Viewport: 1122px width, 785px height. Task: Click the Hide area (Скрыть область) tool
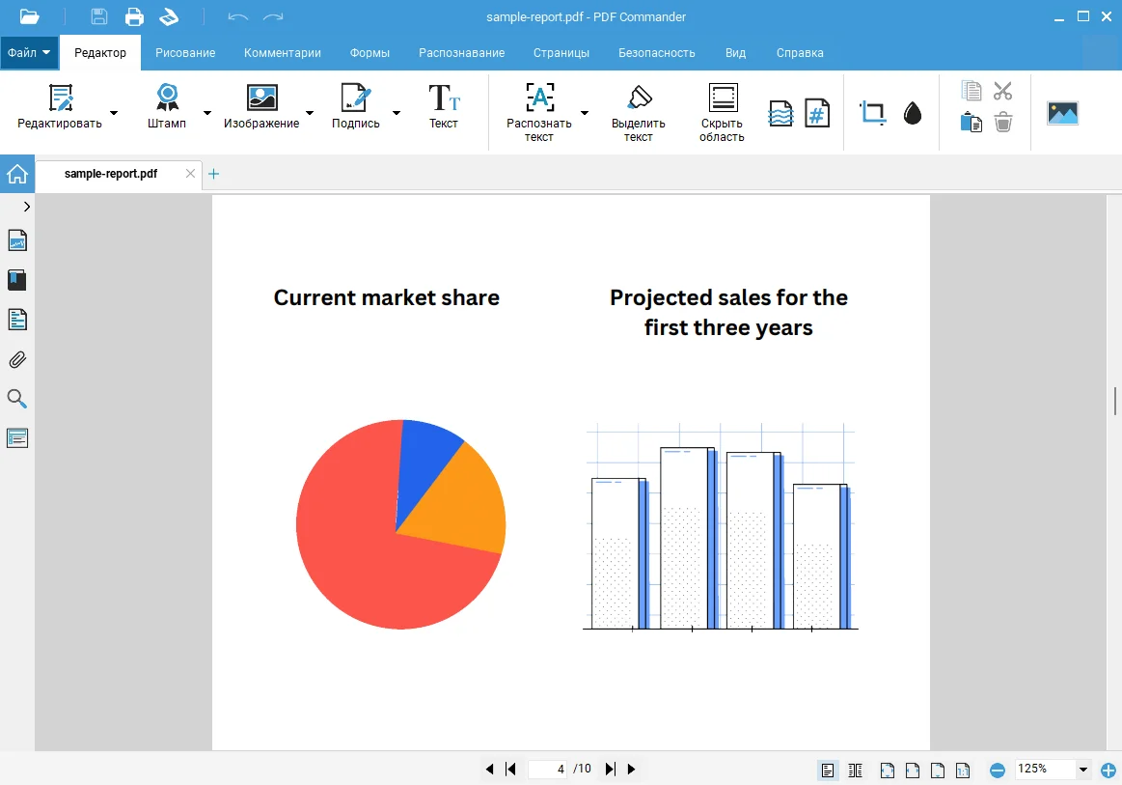pyautogui.click(x=722, y=112)
